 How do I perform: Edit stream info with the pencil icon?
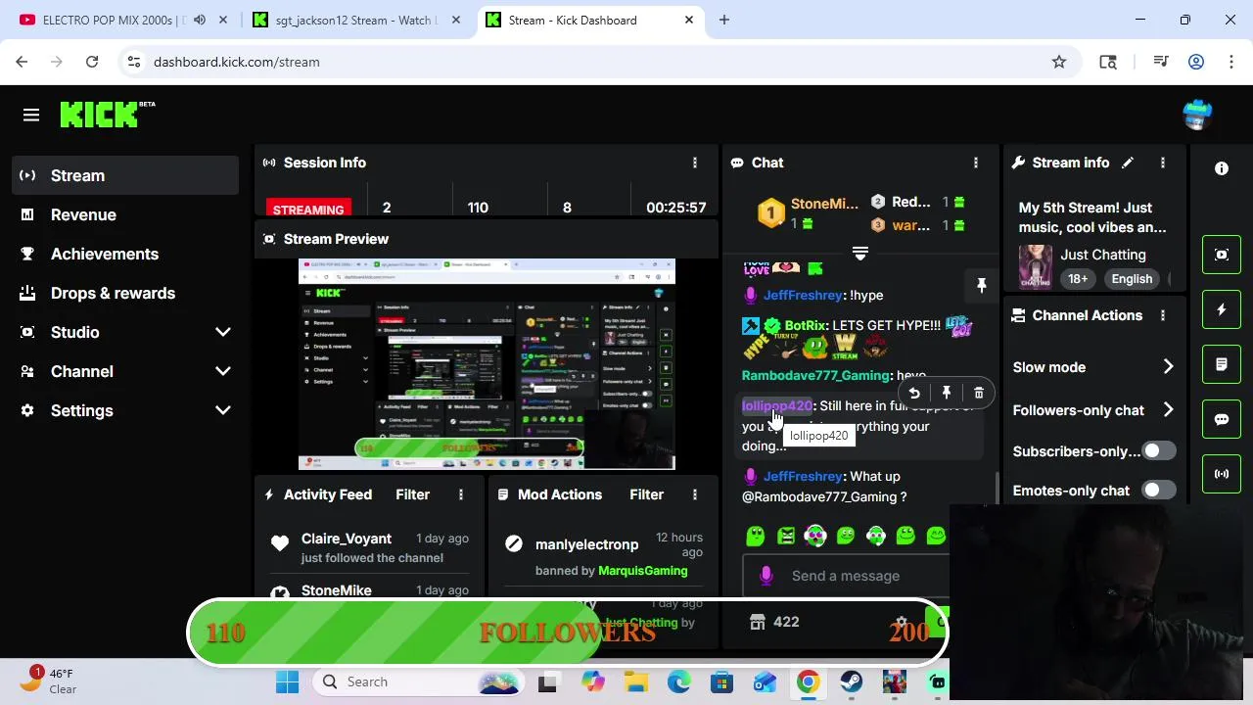(1128, 163)
